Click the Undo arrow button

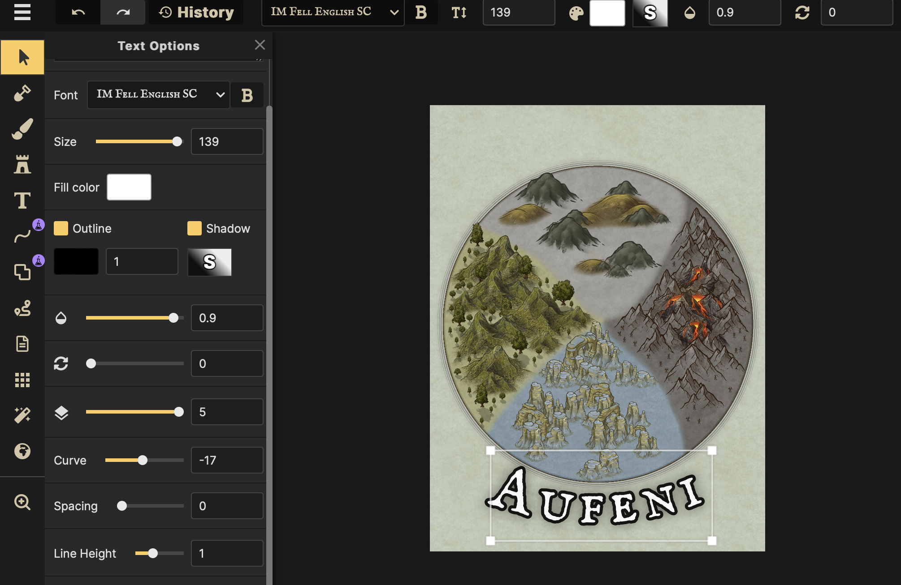78,12
